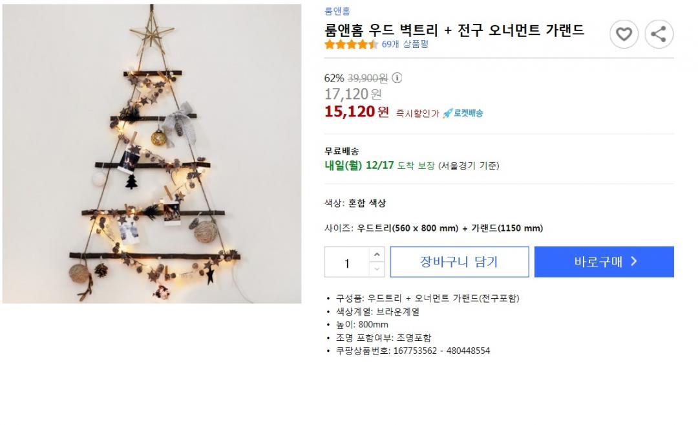698x425 pixels.
Task: Open the 69개 상품평 reviews link
Action: coord(405,45)
